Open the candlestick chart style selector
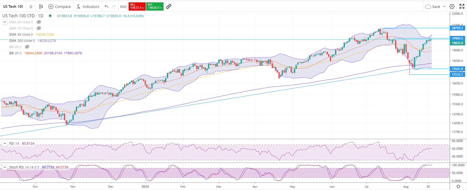The height and width of the screenshot is (190, 467). tap(41, 6)
